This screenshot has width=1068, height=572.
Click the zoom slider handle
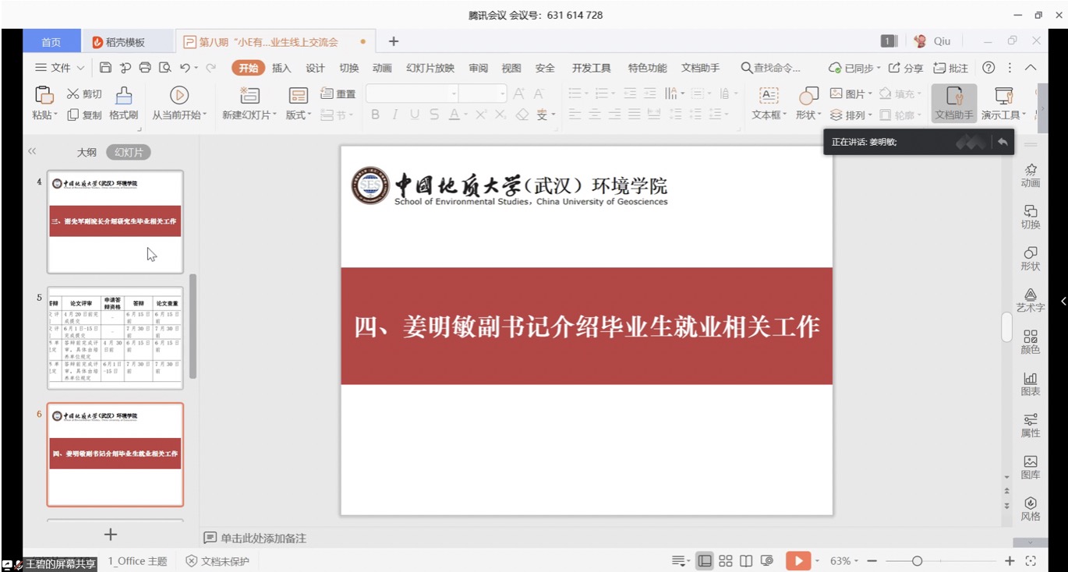click(x=918, y=561)
